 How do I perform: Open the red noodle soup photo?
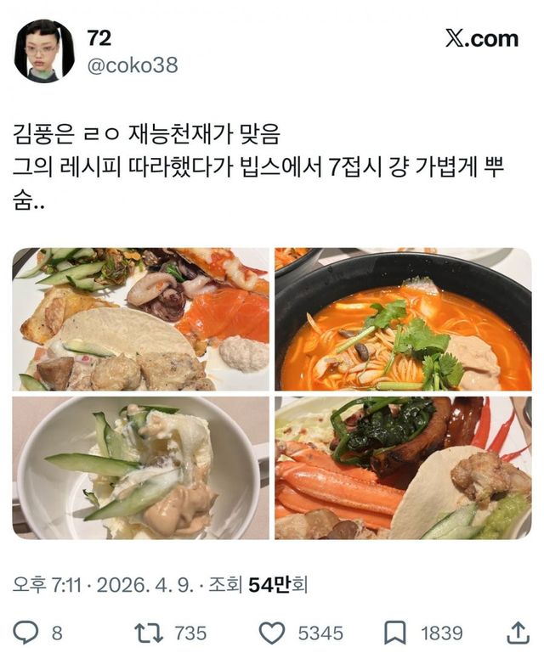(403, 319)
